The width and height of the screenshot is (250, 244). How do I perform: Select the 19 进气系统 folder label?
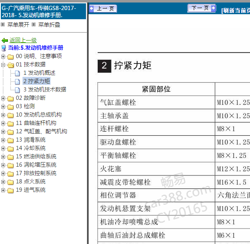[30, 190]
